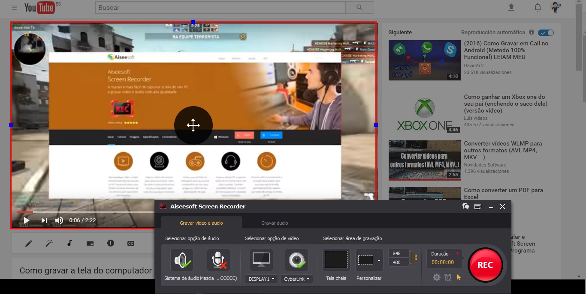Open "Como ganhar um Xbox one" video title
The image size is (586, 294).
(506, 104)
